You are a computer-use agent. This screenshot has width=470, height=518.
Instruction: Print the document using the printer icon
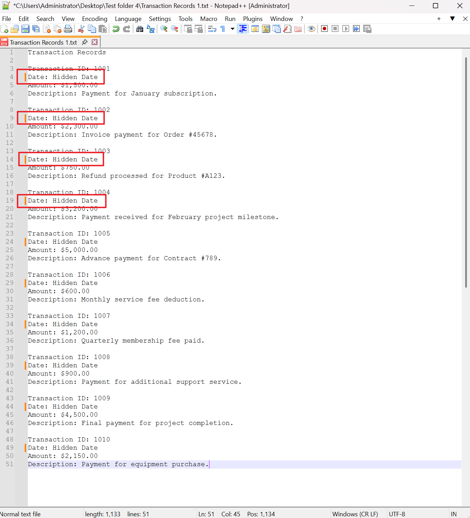point(68,29)
